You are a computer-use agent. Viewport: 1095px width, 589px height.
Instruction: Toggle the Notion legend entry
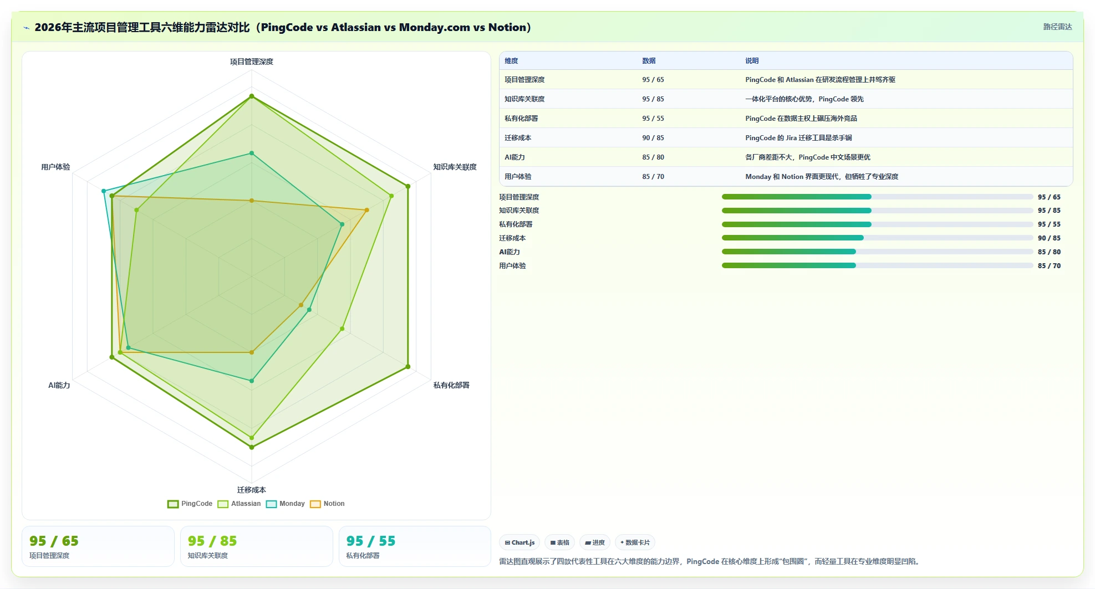coord(327,504)
